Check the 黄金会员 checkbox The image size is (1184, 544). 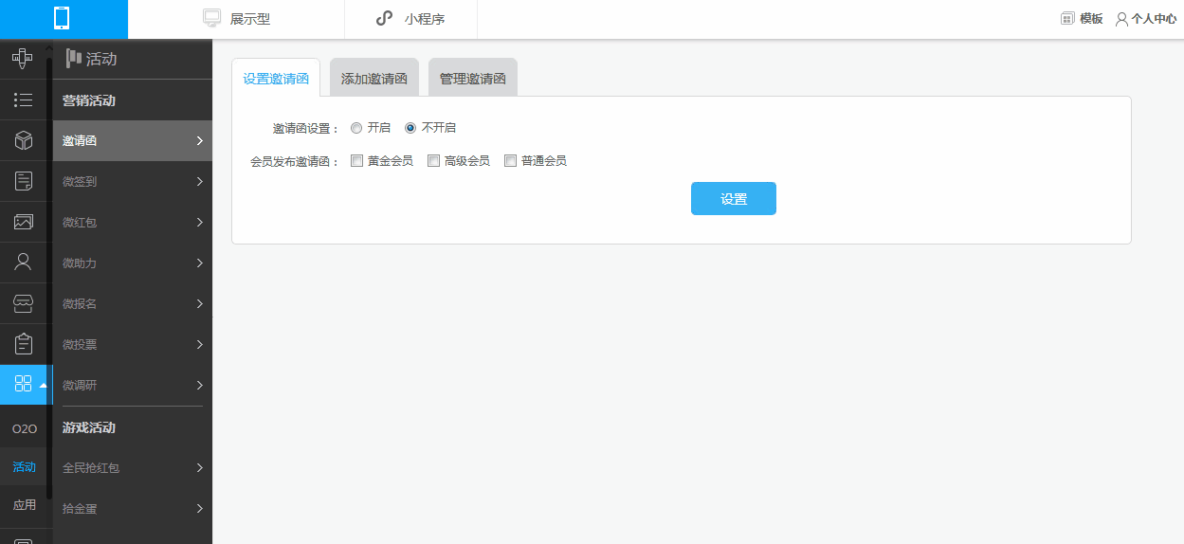[357, 161]
